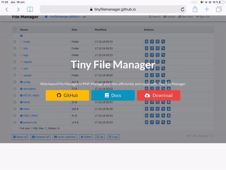This screenshot has height=170, width=226.
Task: Go back with Safari back arrow
Action: coord(7,9)
